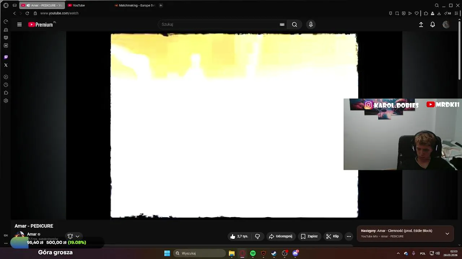Open the clock showing 02:03
462x259 pixels.
tap(450, 253)
